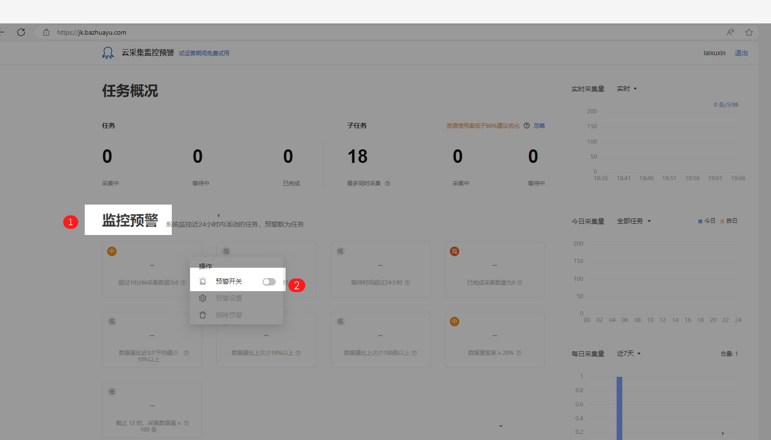The height and width of the screenshot is (440, 771).
Task: Click the blue bar in 每日采集量 chart
Action: click(x=619, y=408)
